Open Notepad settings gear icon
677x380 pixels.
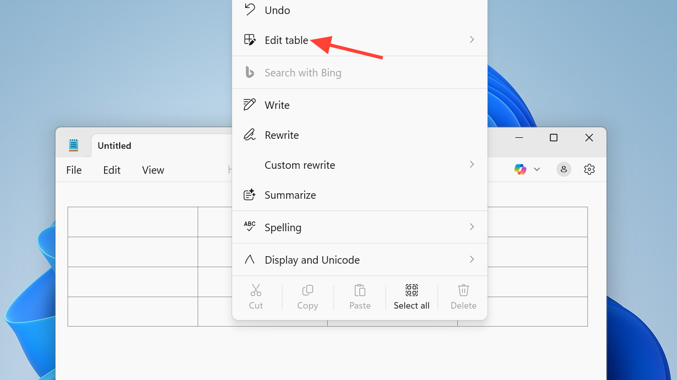point(589,170)
